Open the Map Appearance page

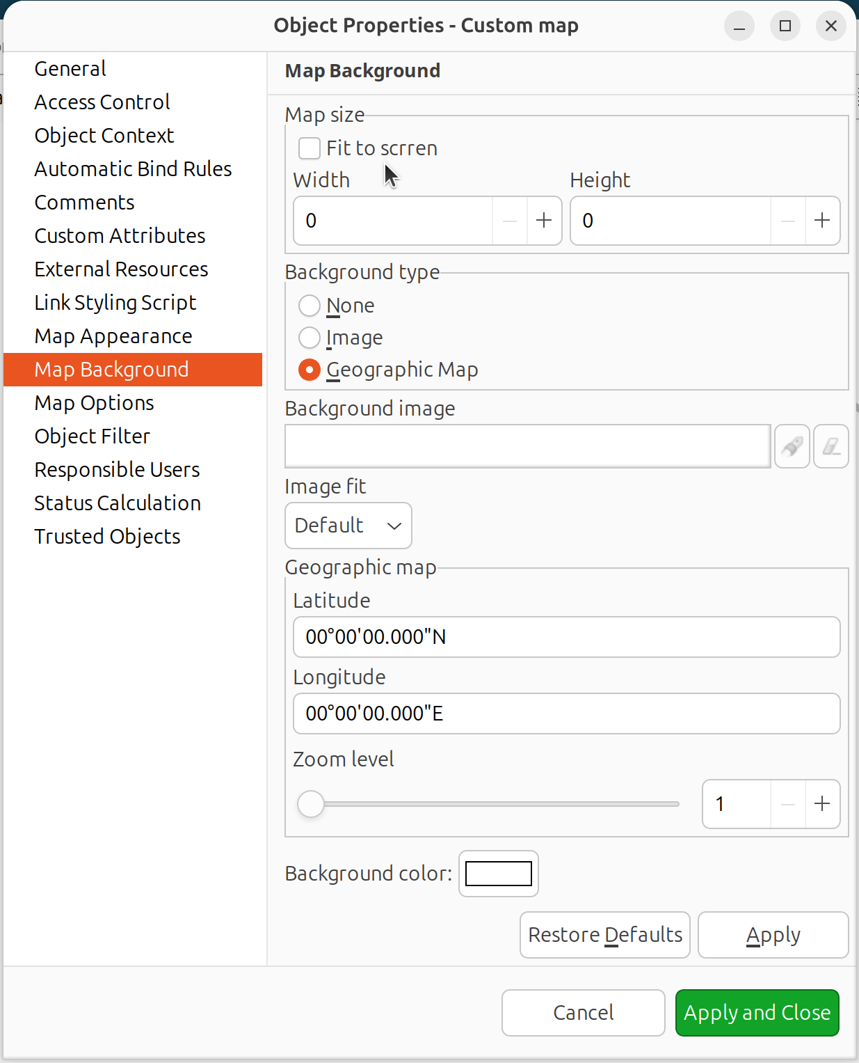pyautogui.click(x=113, y=336)
